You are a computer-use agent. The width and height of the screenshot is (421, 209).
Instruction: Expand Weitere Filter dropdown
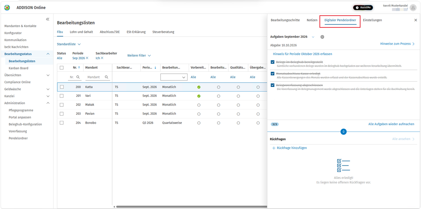point(139,56)
